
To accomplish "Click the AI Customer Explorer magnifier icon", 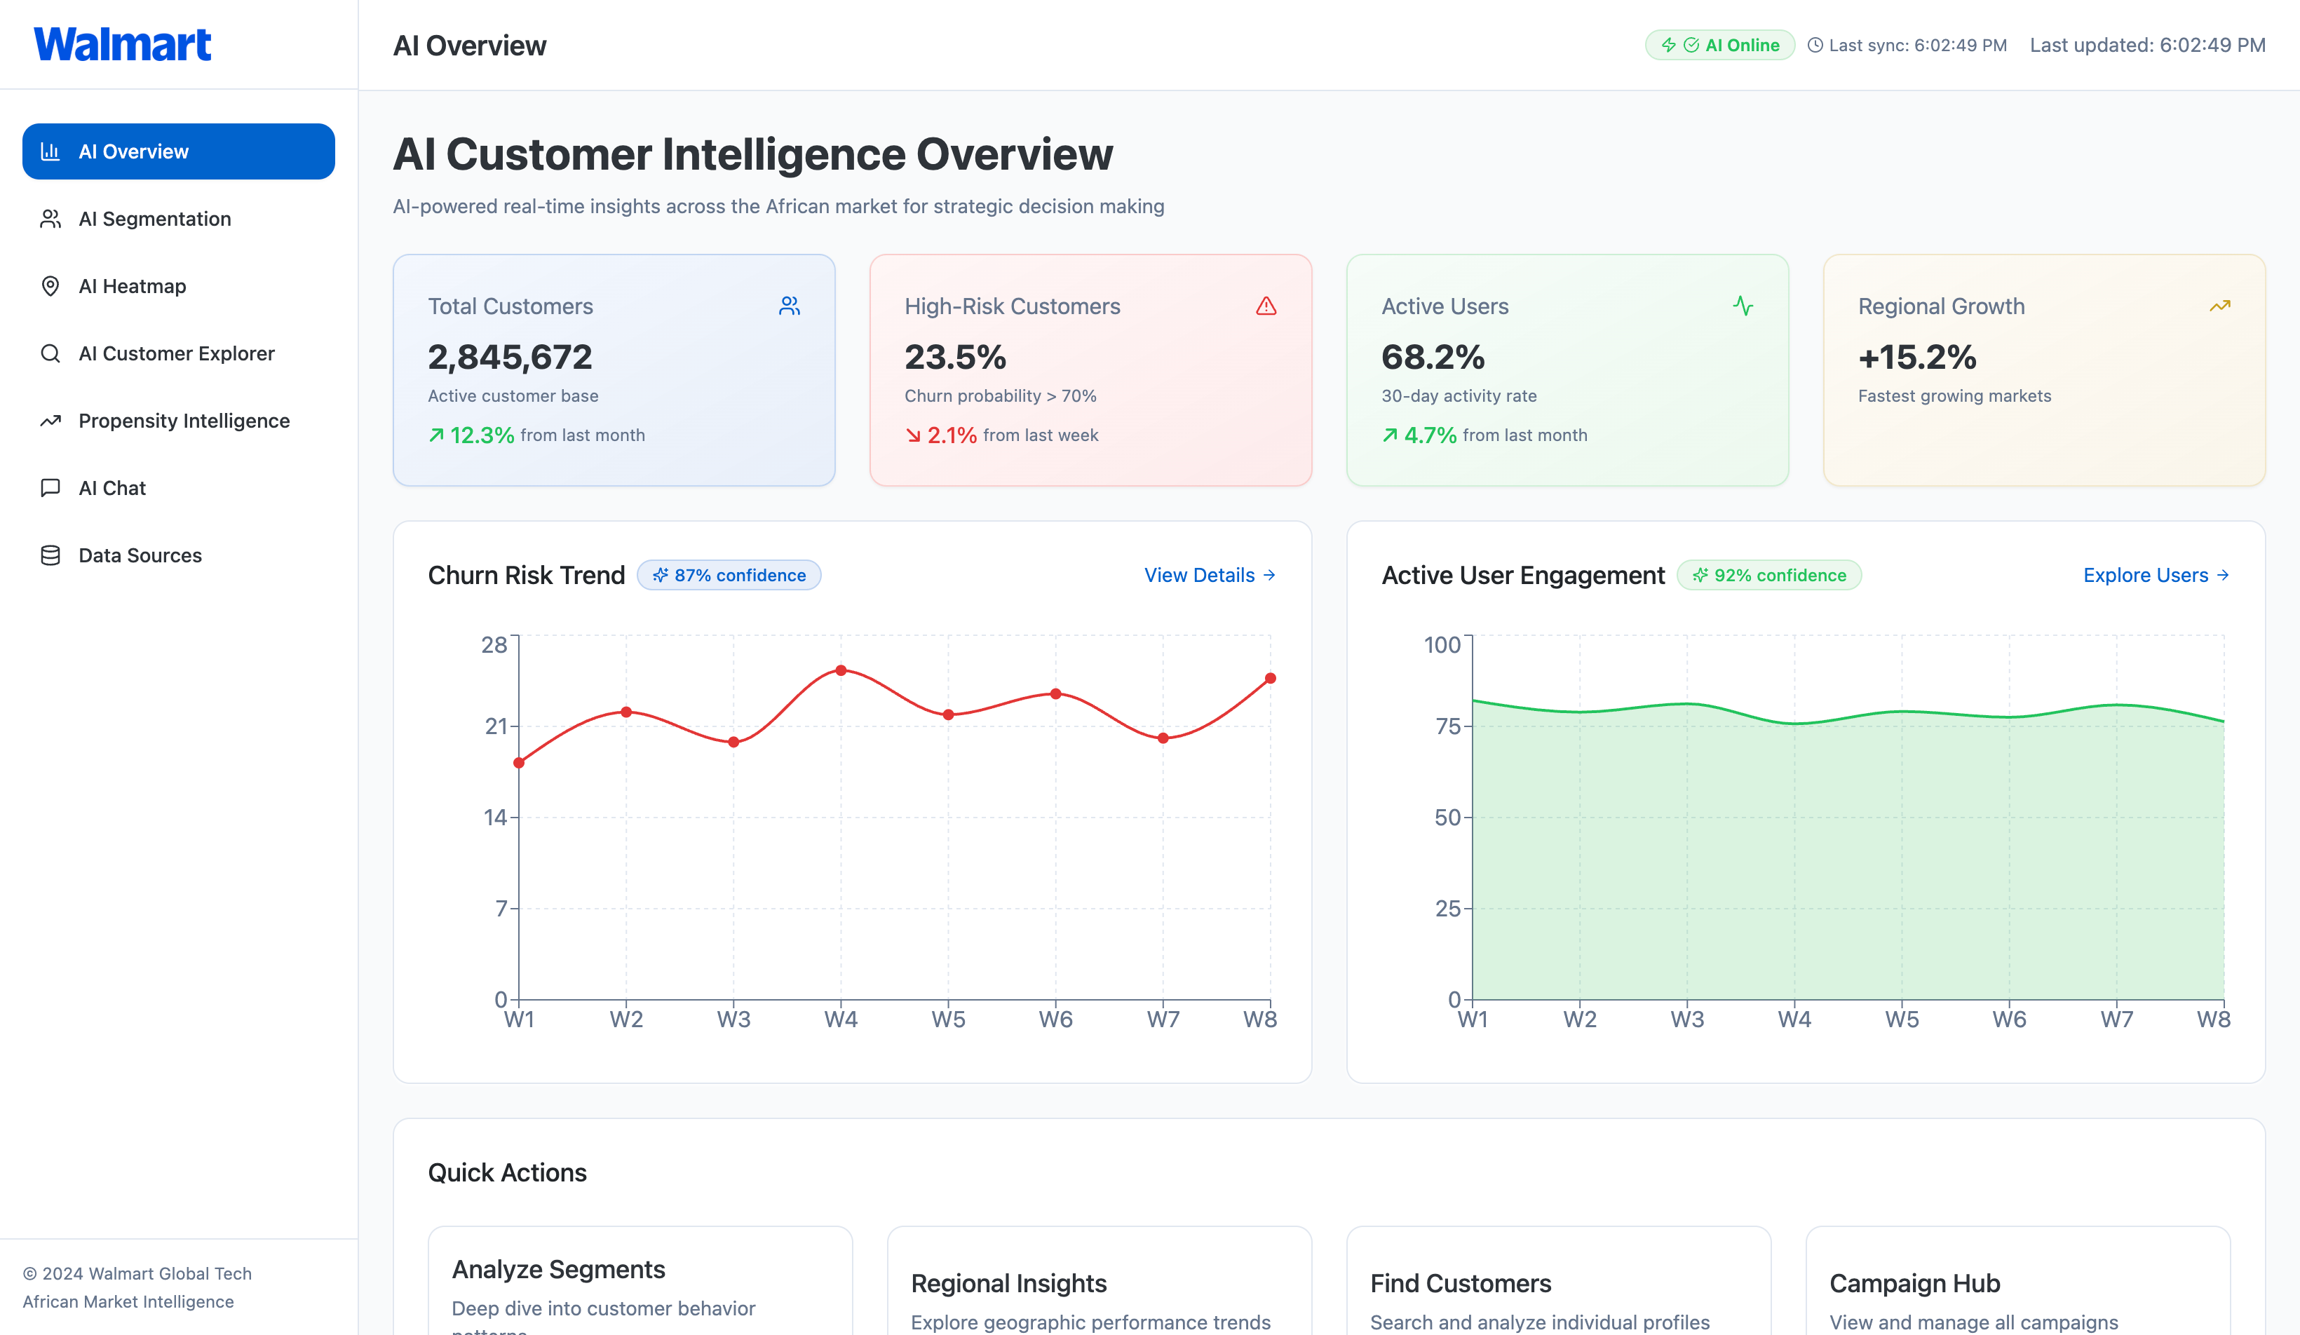I will point(50,354).
